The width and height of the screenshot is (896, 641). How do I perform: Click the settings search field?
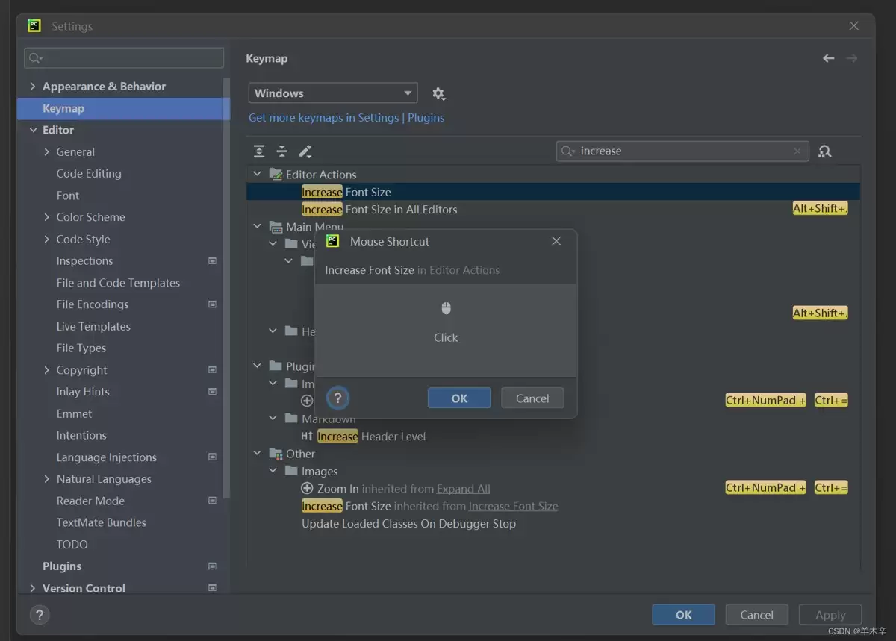pyautogui.click(x=124, y=58)
